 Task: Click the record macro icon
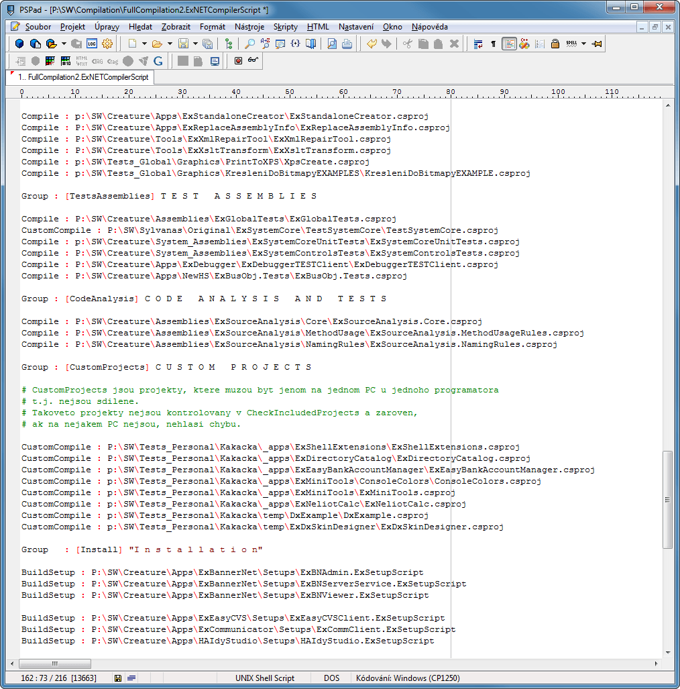click(x=238, y=60)
